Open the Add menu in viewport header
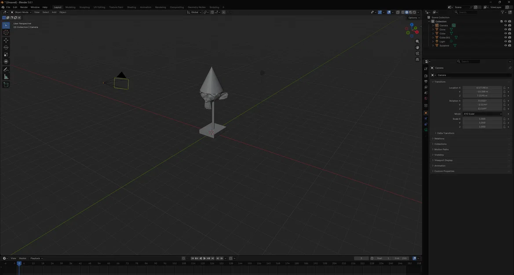Image resolution: width=514 pixels, height=275 pixels. point(54,12)
